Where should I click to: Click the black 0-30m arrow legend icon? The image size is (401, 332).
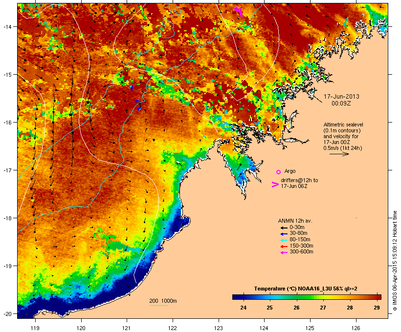[x=284, y=228]
